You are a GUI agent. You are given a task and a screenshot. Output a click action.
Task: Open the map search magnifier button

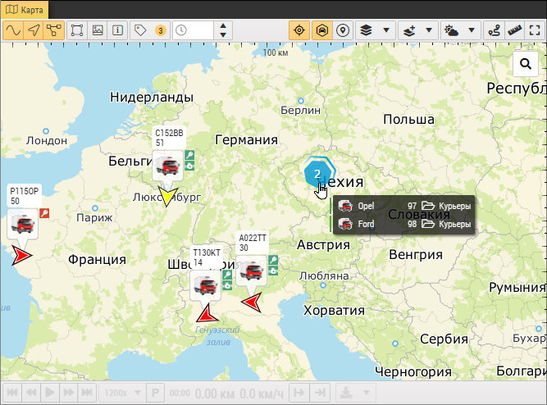[x=526, y=64]
